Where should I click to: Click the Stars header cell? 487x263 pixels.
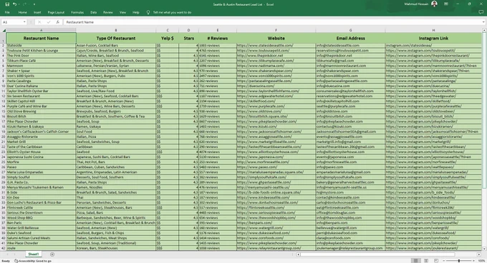(188, 38)
